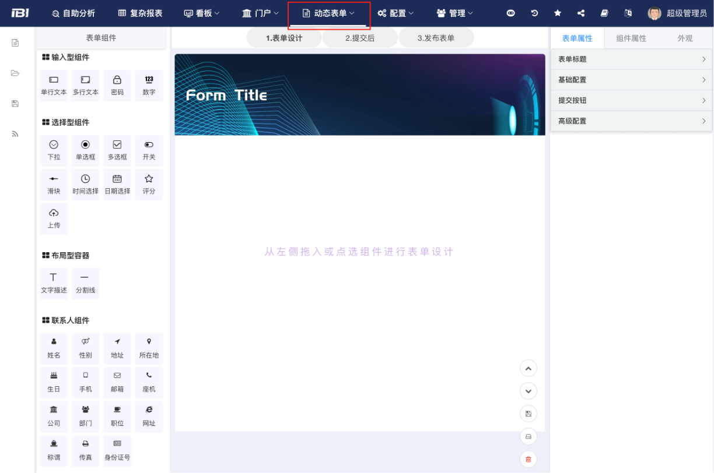714x473 pixels.
Task: Add the 滑块 slider component
Action: point(54,184)
